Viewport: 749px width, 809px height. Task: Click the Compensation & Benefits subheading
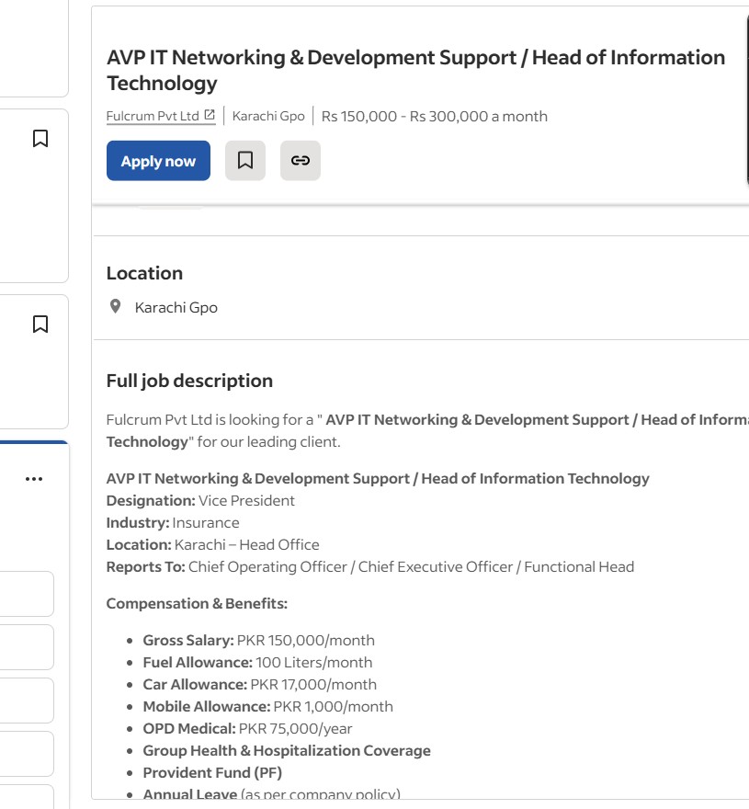197,604
